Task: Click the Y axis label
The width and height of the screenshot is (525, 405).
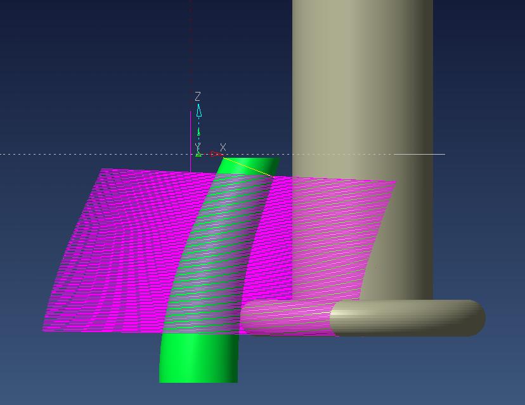Action: pyautogui.click(x=198, y=147)
